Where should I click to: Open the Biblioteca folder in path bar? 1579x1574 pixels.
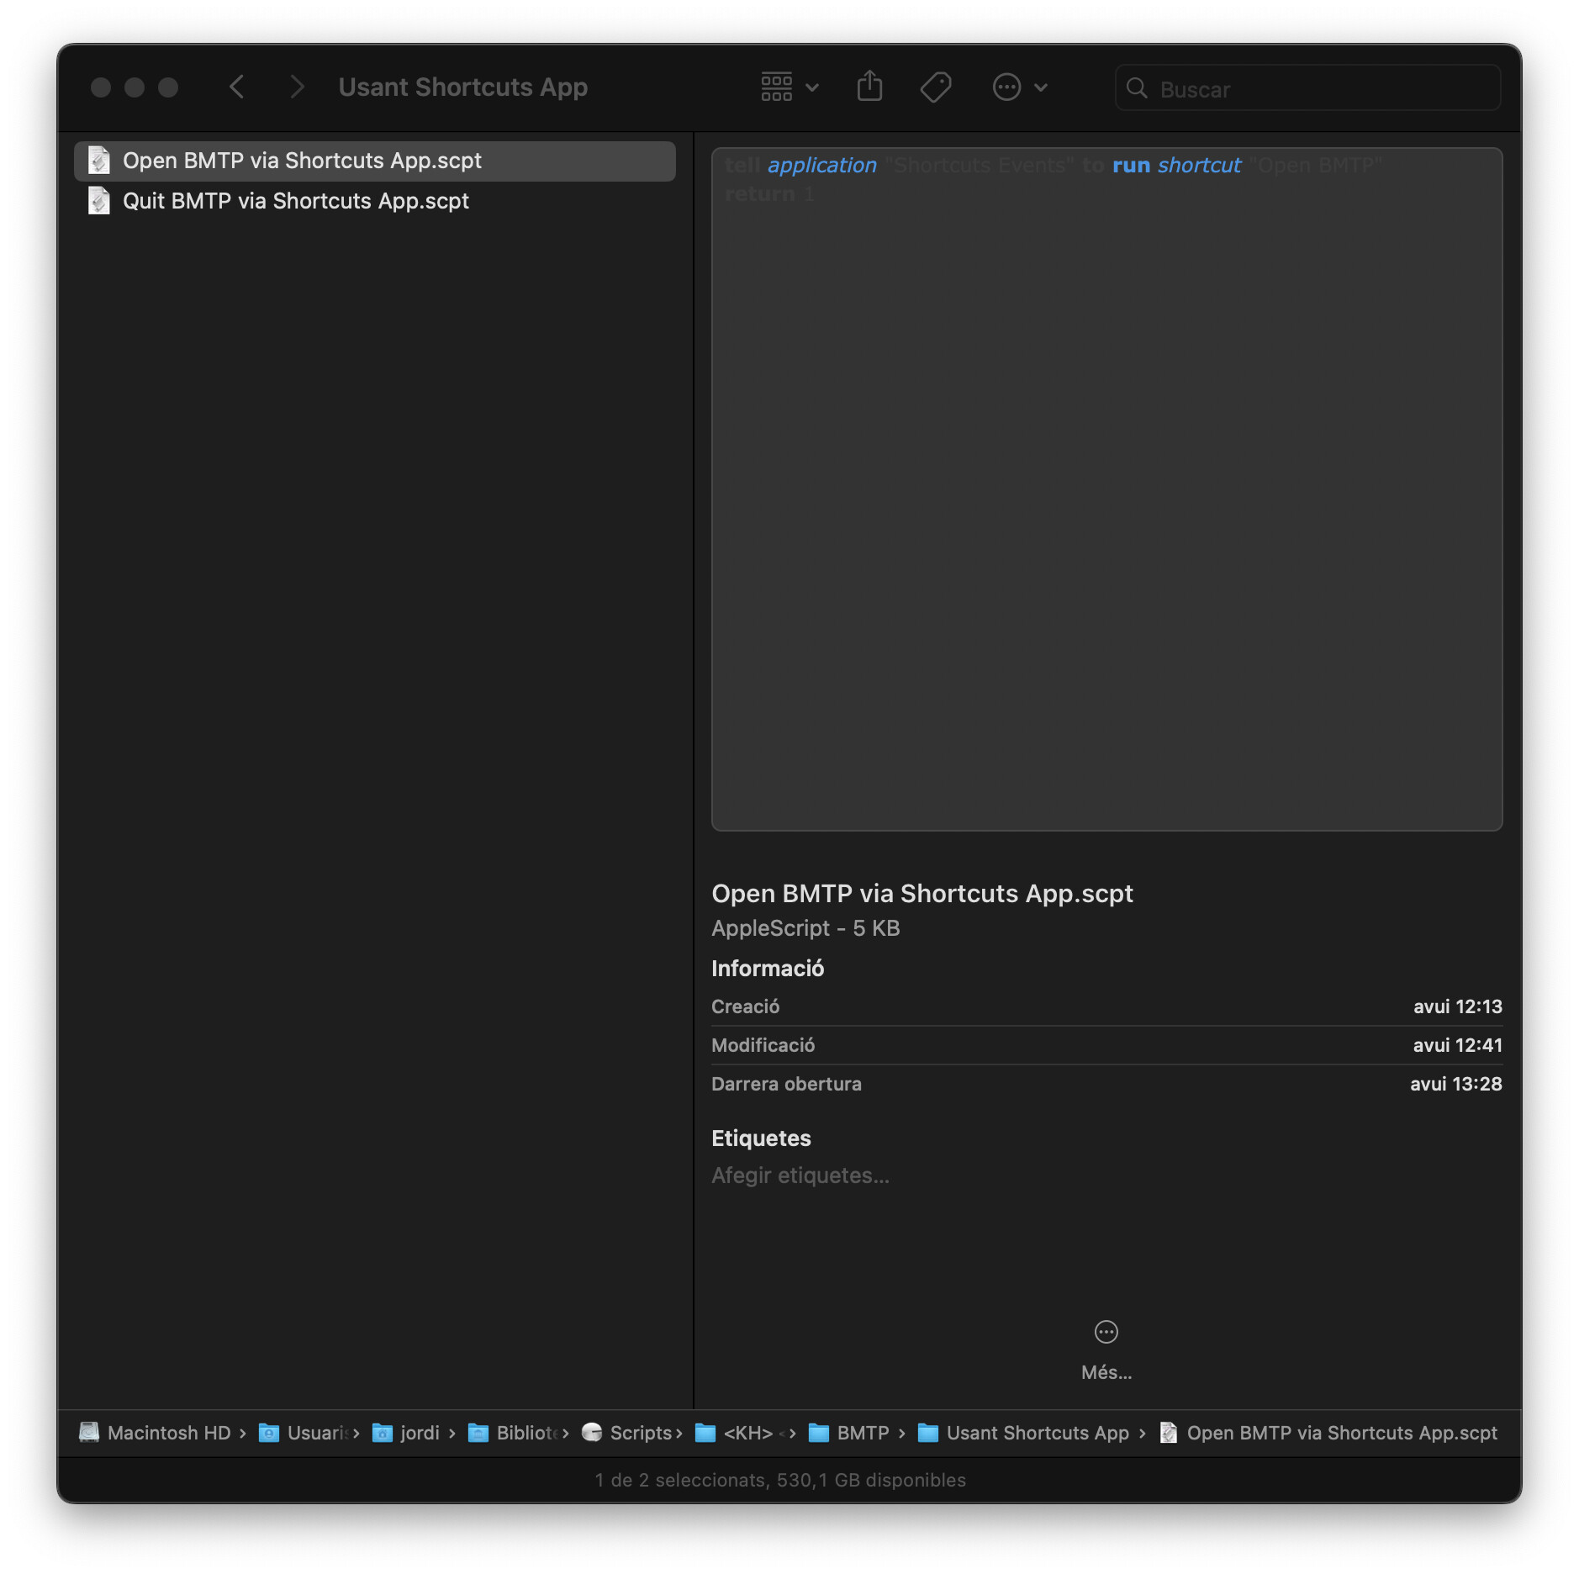[x=513, y=1433]
